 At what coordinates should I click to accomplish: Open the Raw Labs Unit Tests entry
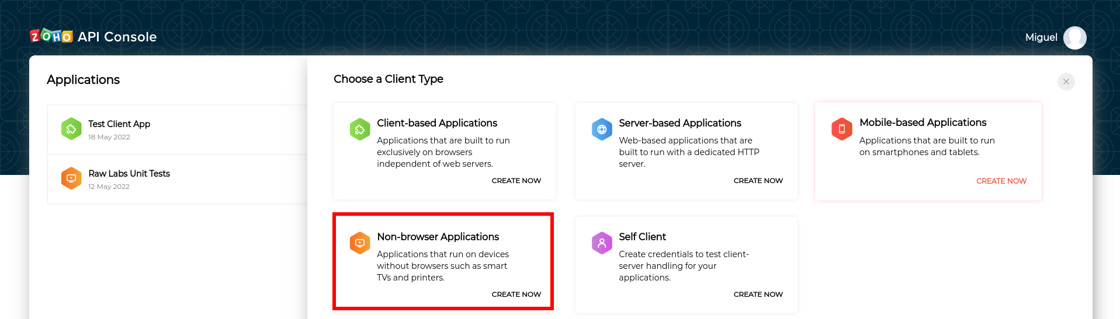[177, 179]
